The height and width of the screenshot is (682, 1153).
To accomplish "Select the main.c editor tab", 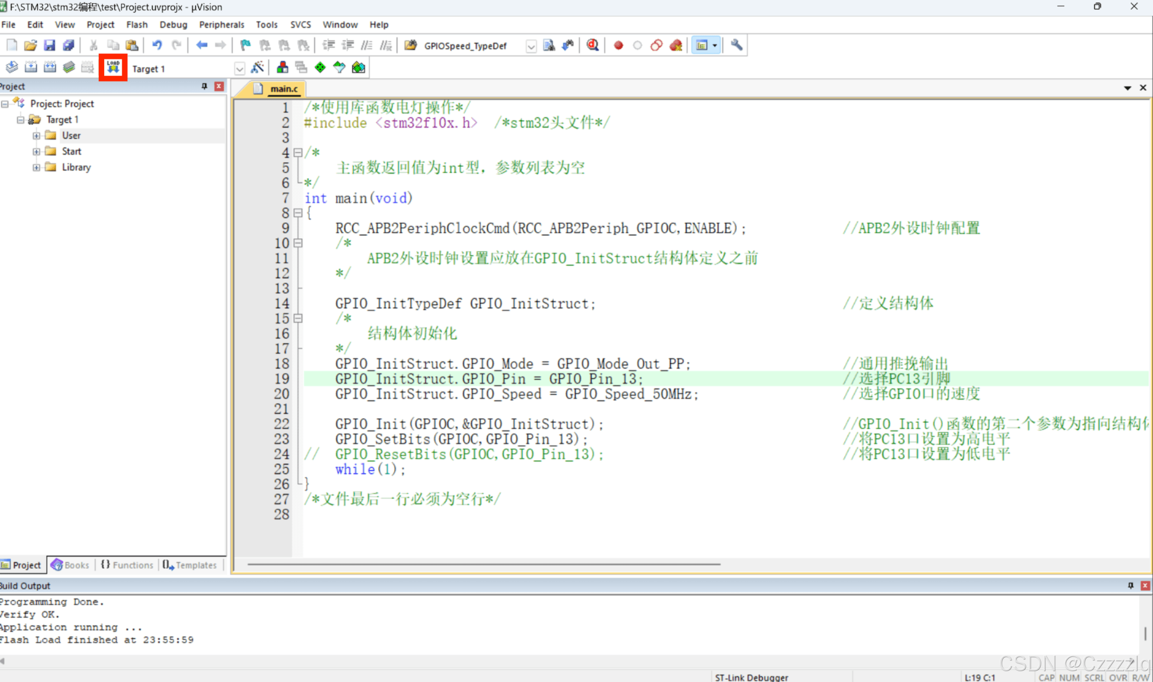I will point(283,89).
